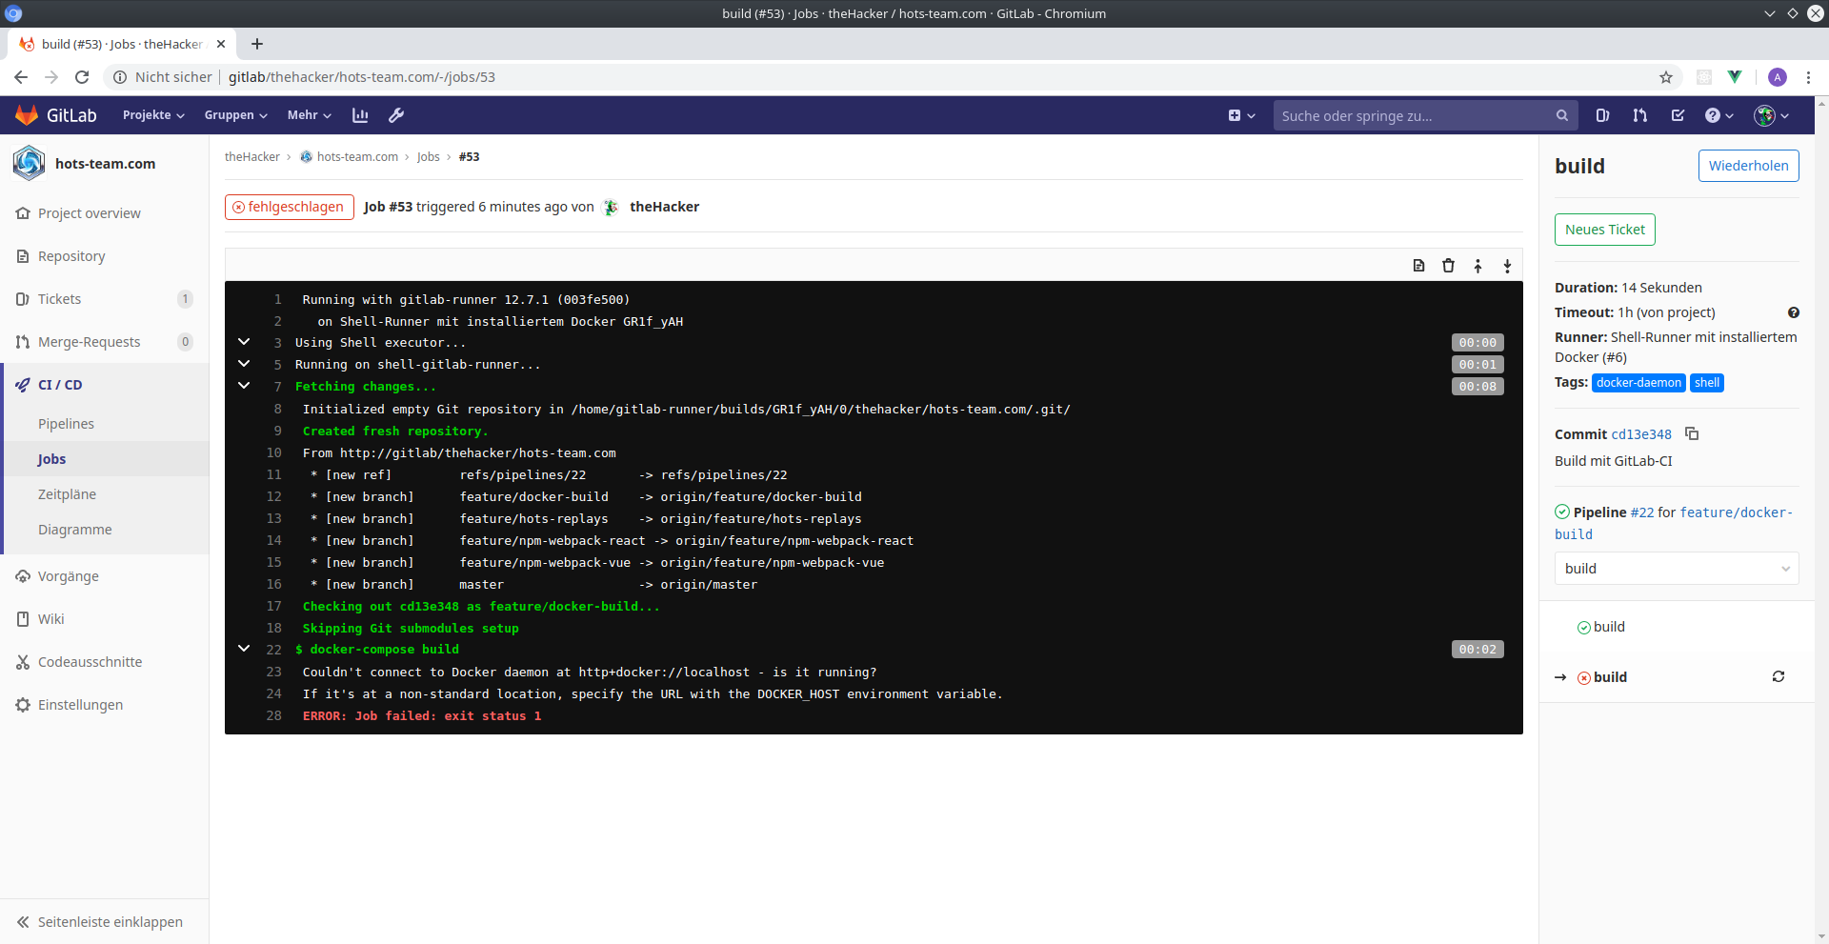Open the to-do list icon in navbar
This screenshot has width=1829, height=944.
coord(1678,115)
